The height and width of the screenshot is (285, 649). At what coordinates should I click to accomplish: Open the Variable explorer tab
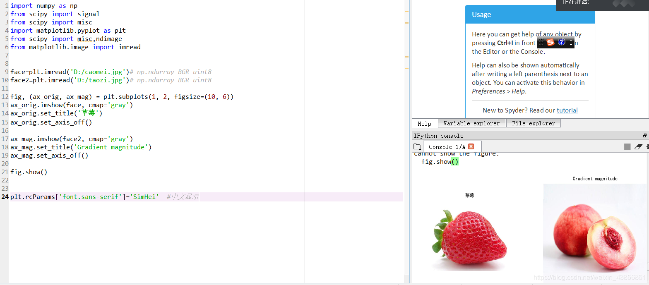[471, 123]
